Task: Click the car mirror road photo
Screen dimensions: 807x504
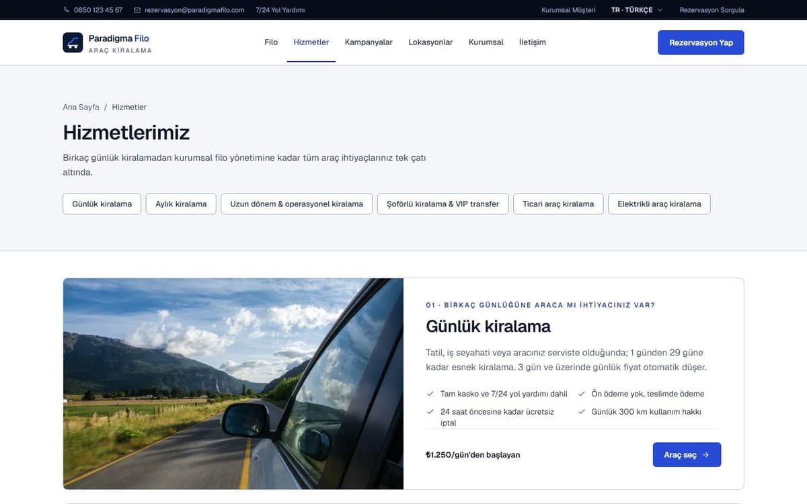Action: point(233,384)
